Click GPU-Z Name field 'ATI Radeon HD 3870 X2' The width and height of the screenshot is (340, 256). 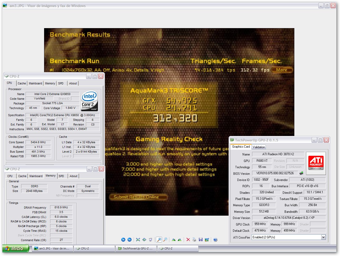pyautogui.click(x=278, y=154)
